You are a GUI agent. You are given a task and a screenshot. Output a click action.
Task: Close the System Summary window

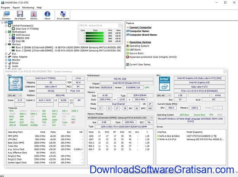coord(225,72)
